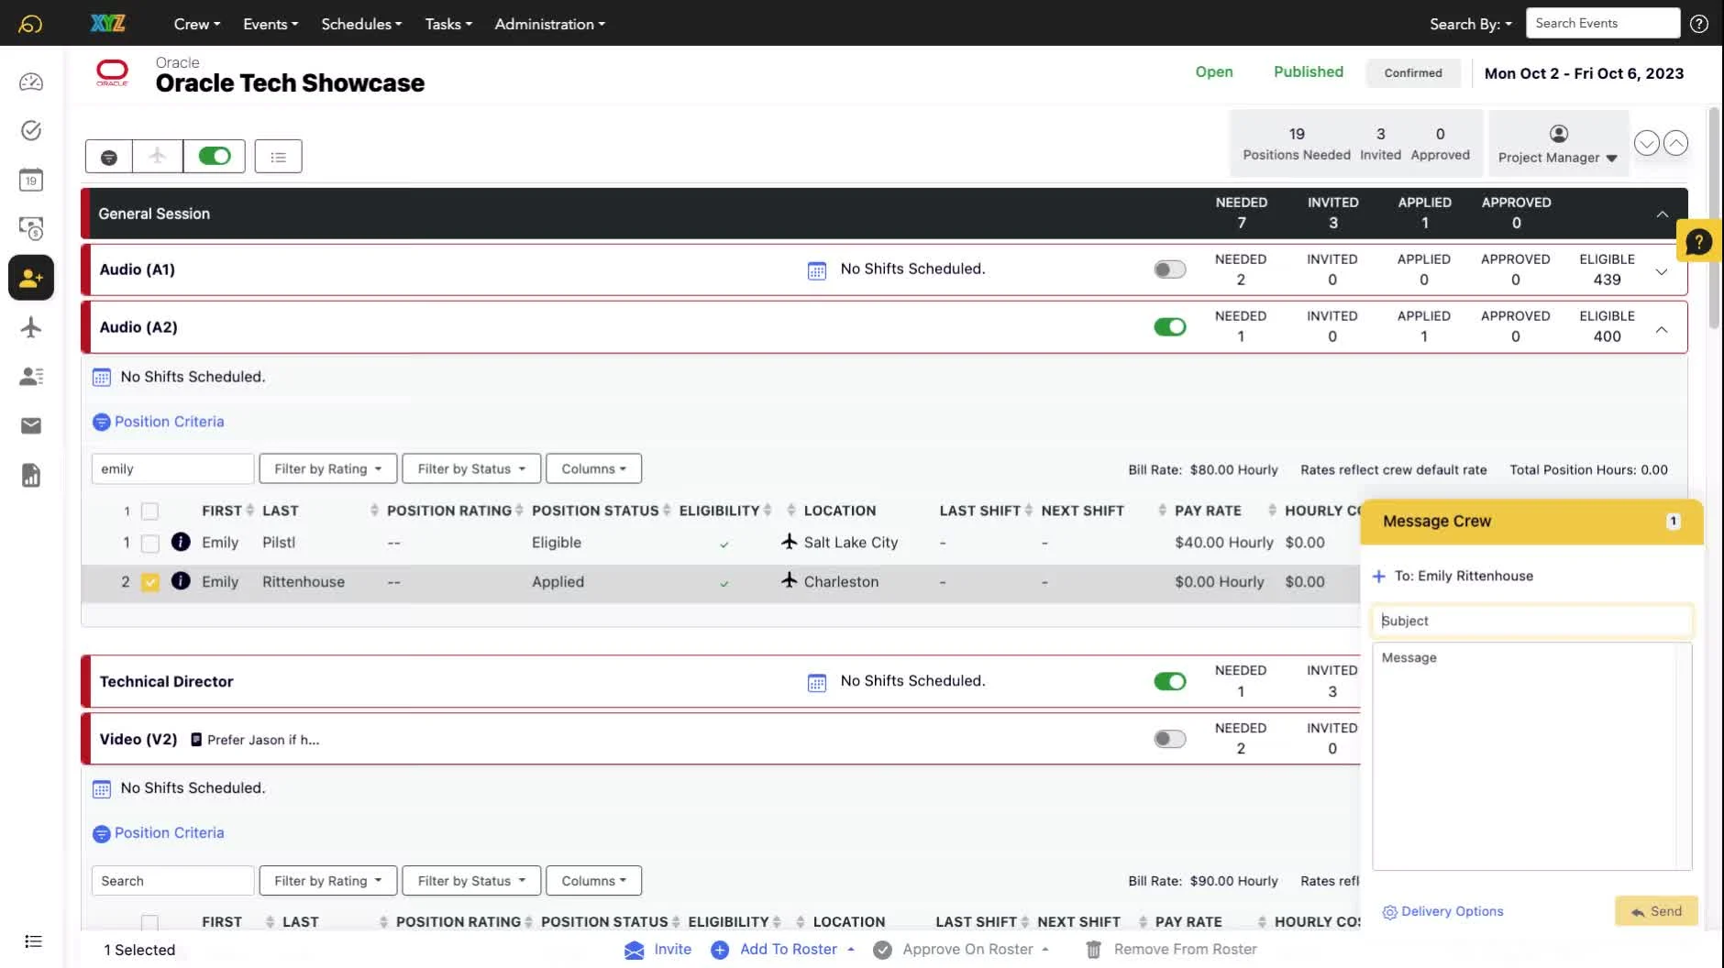Image resolution: width=1724 pixels, height=968 pixels.
Task: Collapse the General Session section chevron
Action: [x=1662, y=214]
